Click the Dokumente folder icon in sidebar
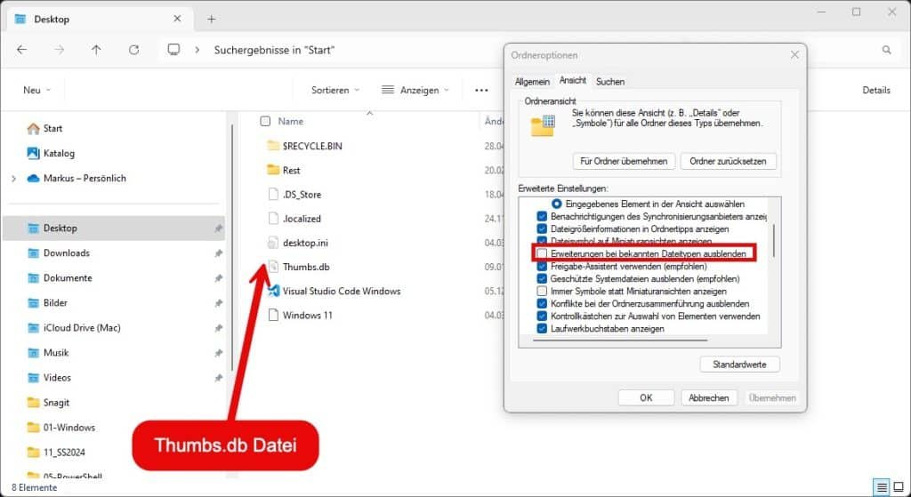The width and height of the screenshot is (911, 497). 33,278
